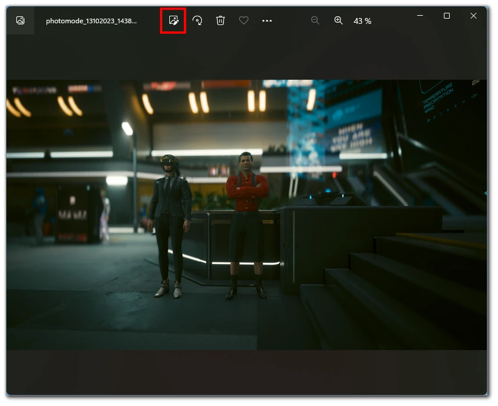Screen dimensions: 498x406
Task: Add photo to favorites with heart icon
Action: click(x=244, y=20)
